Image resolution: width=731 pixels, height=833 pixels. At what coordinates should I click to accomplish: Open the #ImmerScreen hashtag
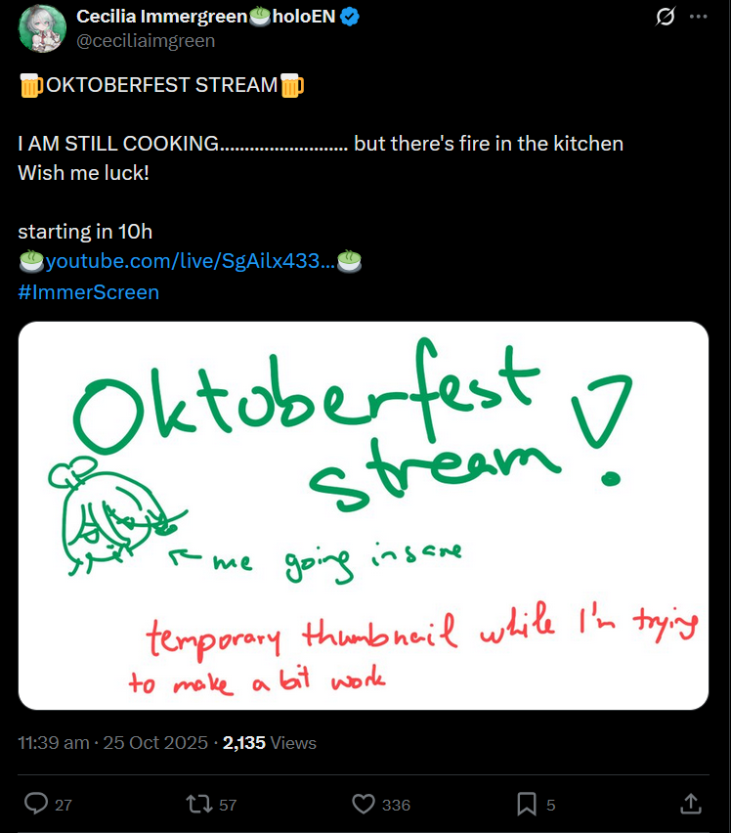pyautogui.click(x=89, y=292)
